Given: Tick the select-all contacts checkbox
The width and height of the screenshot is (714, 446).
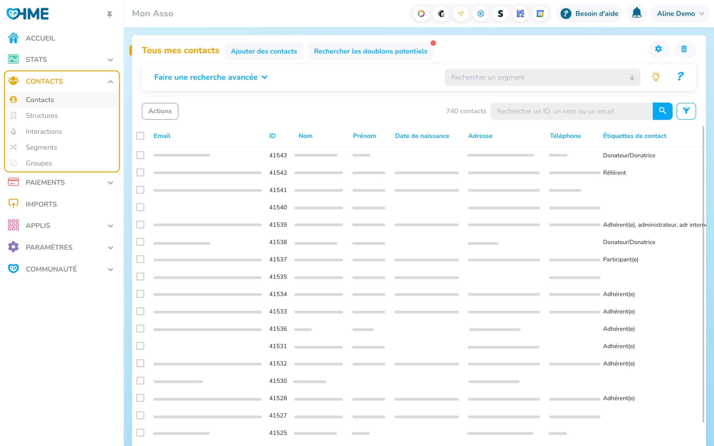Looking at the screenshot, I should [141, 136].
